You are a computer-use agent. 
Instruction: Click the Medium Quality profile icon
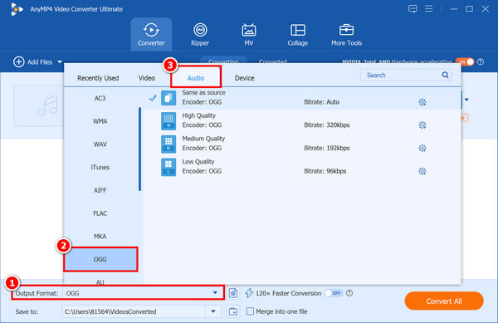click(x=168, y=144)
